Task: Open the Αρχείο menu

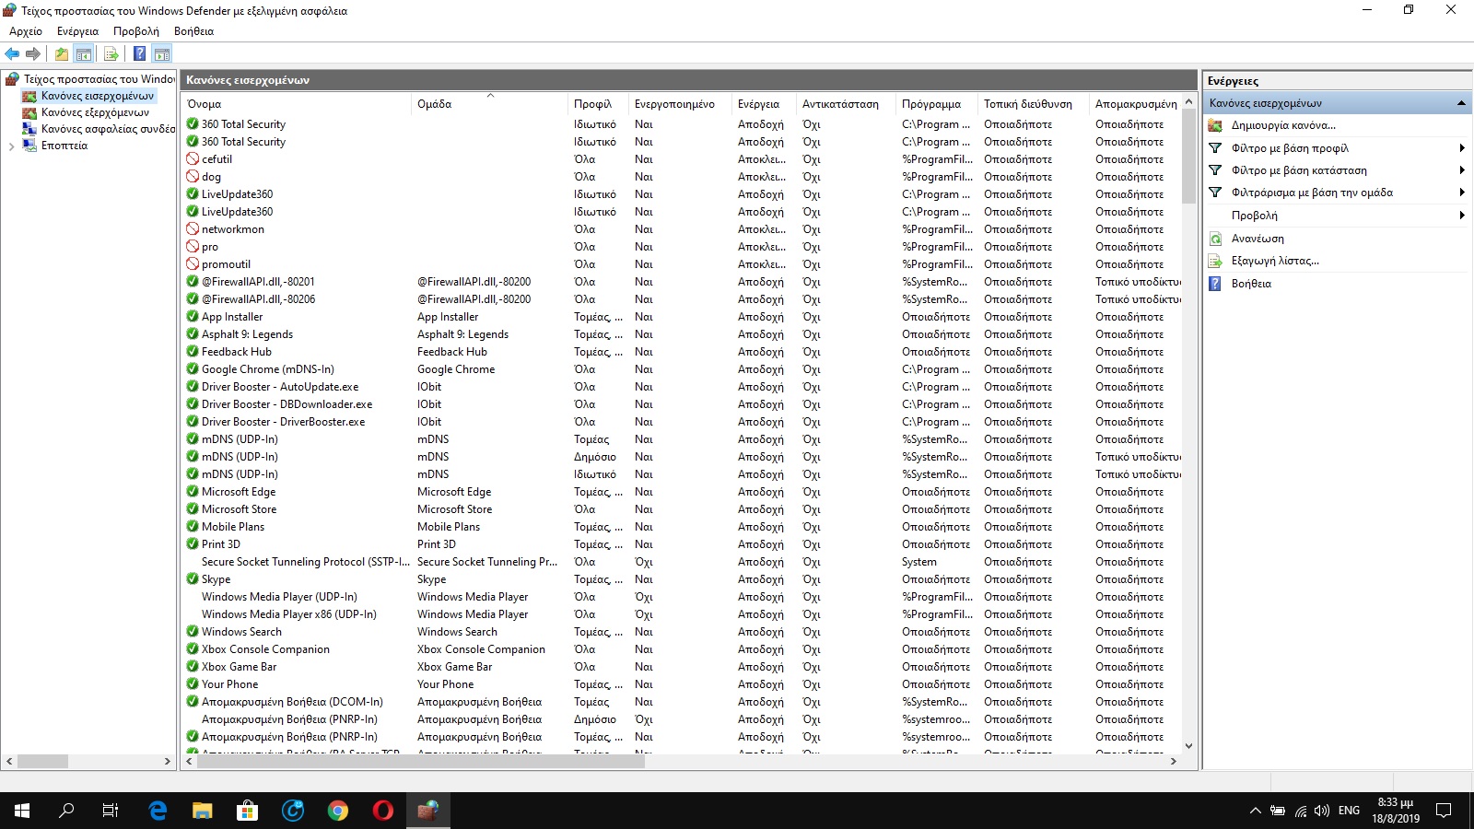Action: [x=26, y=31]
